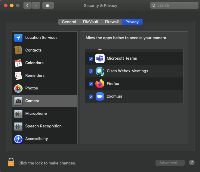Switch to the General tab
Screen dimensions: 200x172
(69, 22)
